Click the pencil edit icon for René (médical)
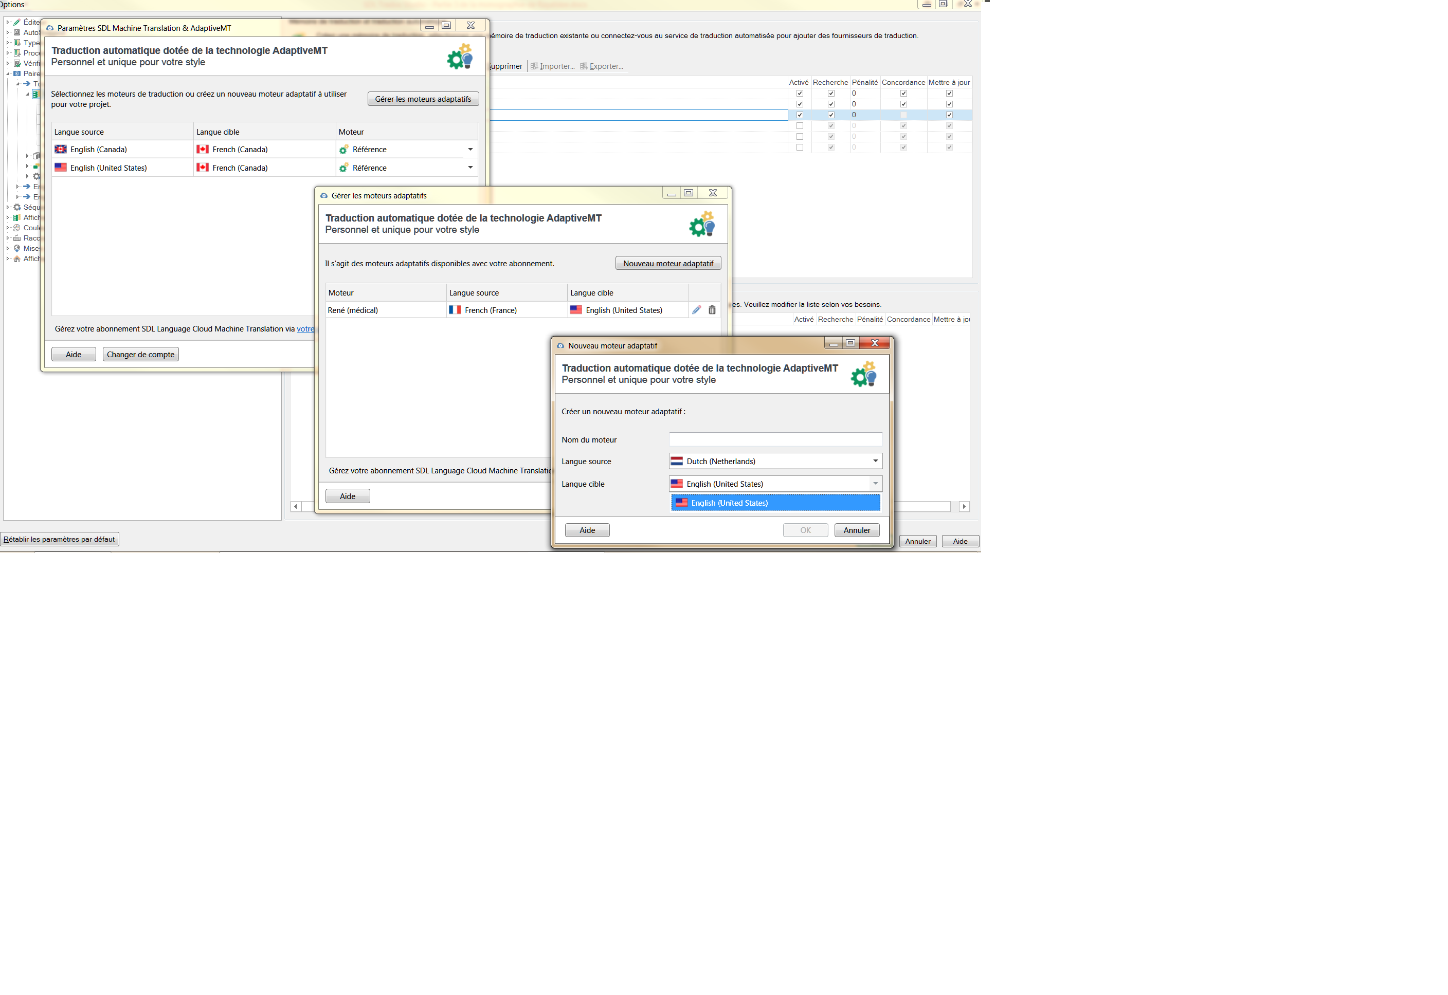1448x995 pixels. click(697, 310)
